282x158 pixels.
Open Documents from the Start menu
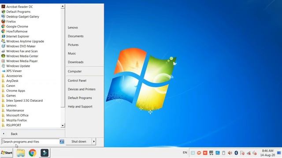pos(75,36)
